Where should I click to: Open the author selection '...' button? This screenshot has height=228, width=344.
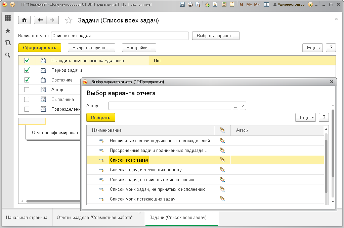tap(235, 106)
